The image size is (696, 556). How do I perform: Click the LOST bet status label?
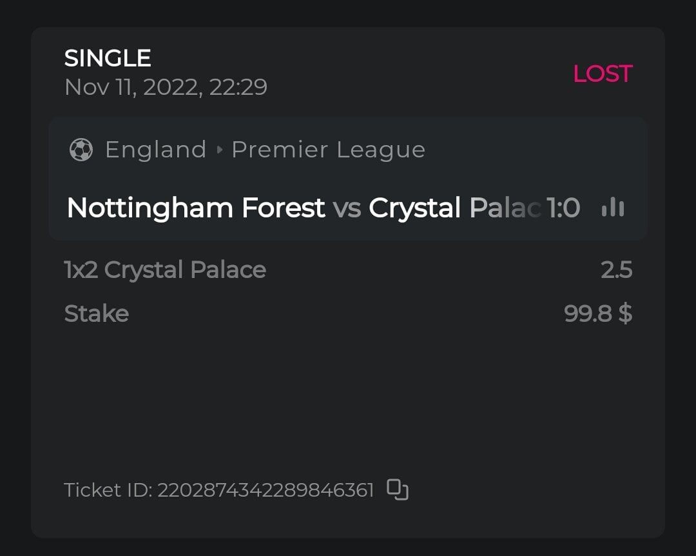(x=603, y=74)
